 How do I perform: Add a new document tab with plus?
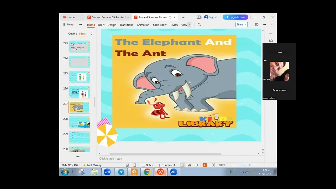pyautogui.click(x=183, y=17)
